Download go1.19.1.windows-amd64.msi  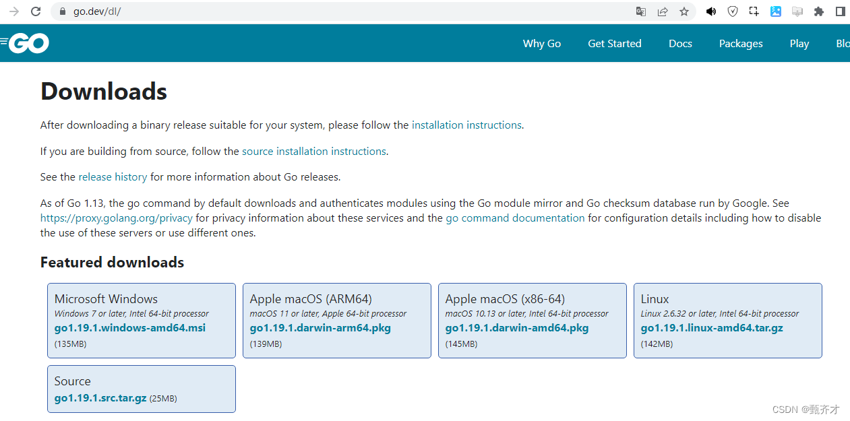point(130,328)
